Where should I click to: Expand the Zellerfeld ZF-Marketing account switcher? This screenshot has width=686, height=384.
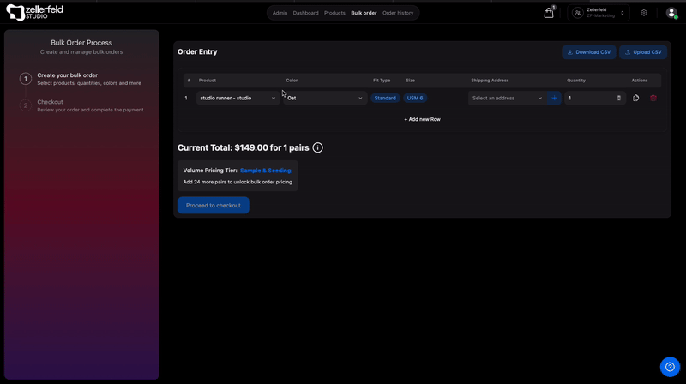(599, 13)
